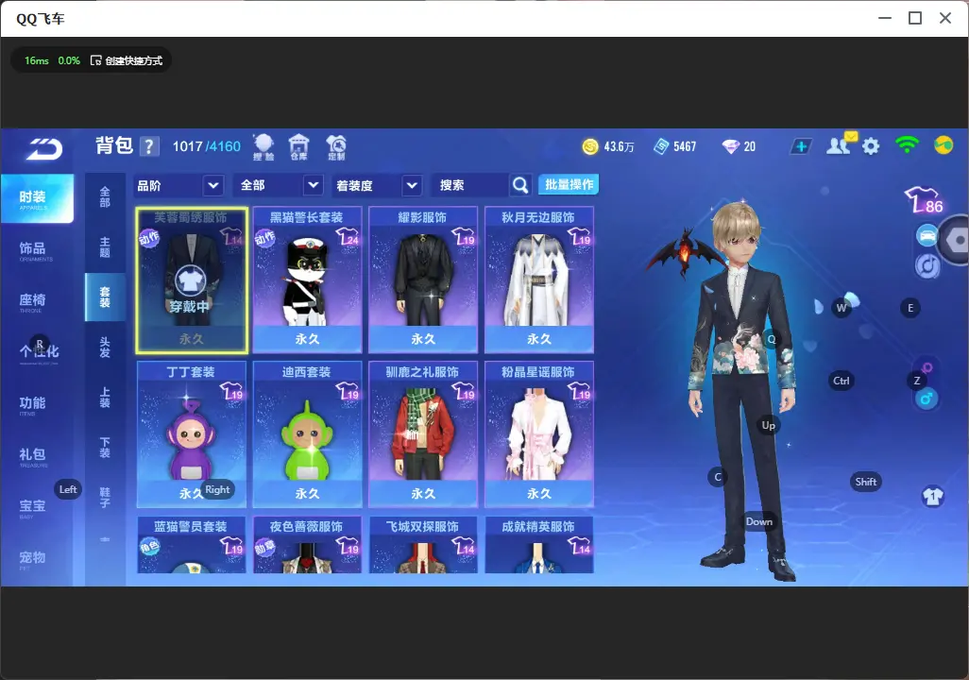Select the 主题 sub-category tab
Screen dimensions: 969x680
point(105,247)
